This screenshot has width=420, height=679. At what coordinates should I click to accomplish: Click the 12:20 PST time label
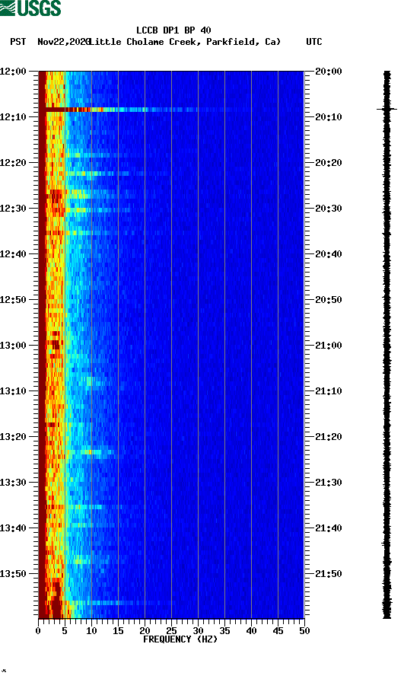pos(13,162)
